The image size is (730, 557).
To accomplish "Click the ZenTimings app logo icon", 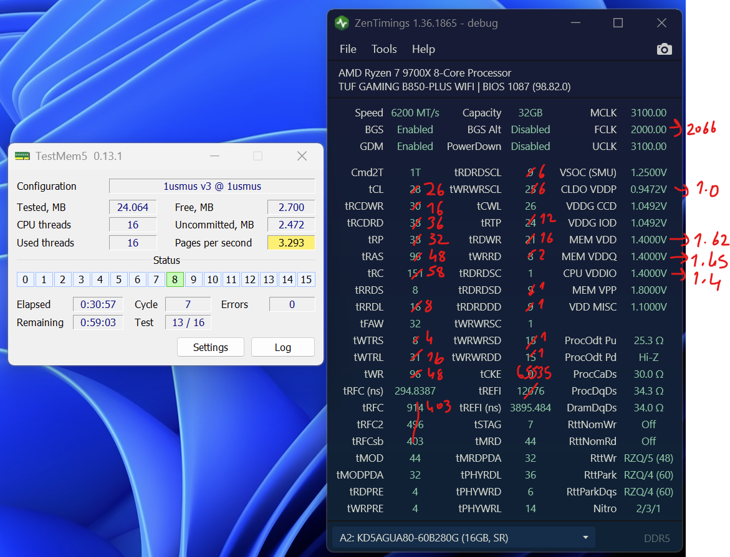I will 342,23.
